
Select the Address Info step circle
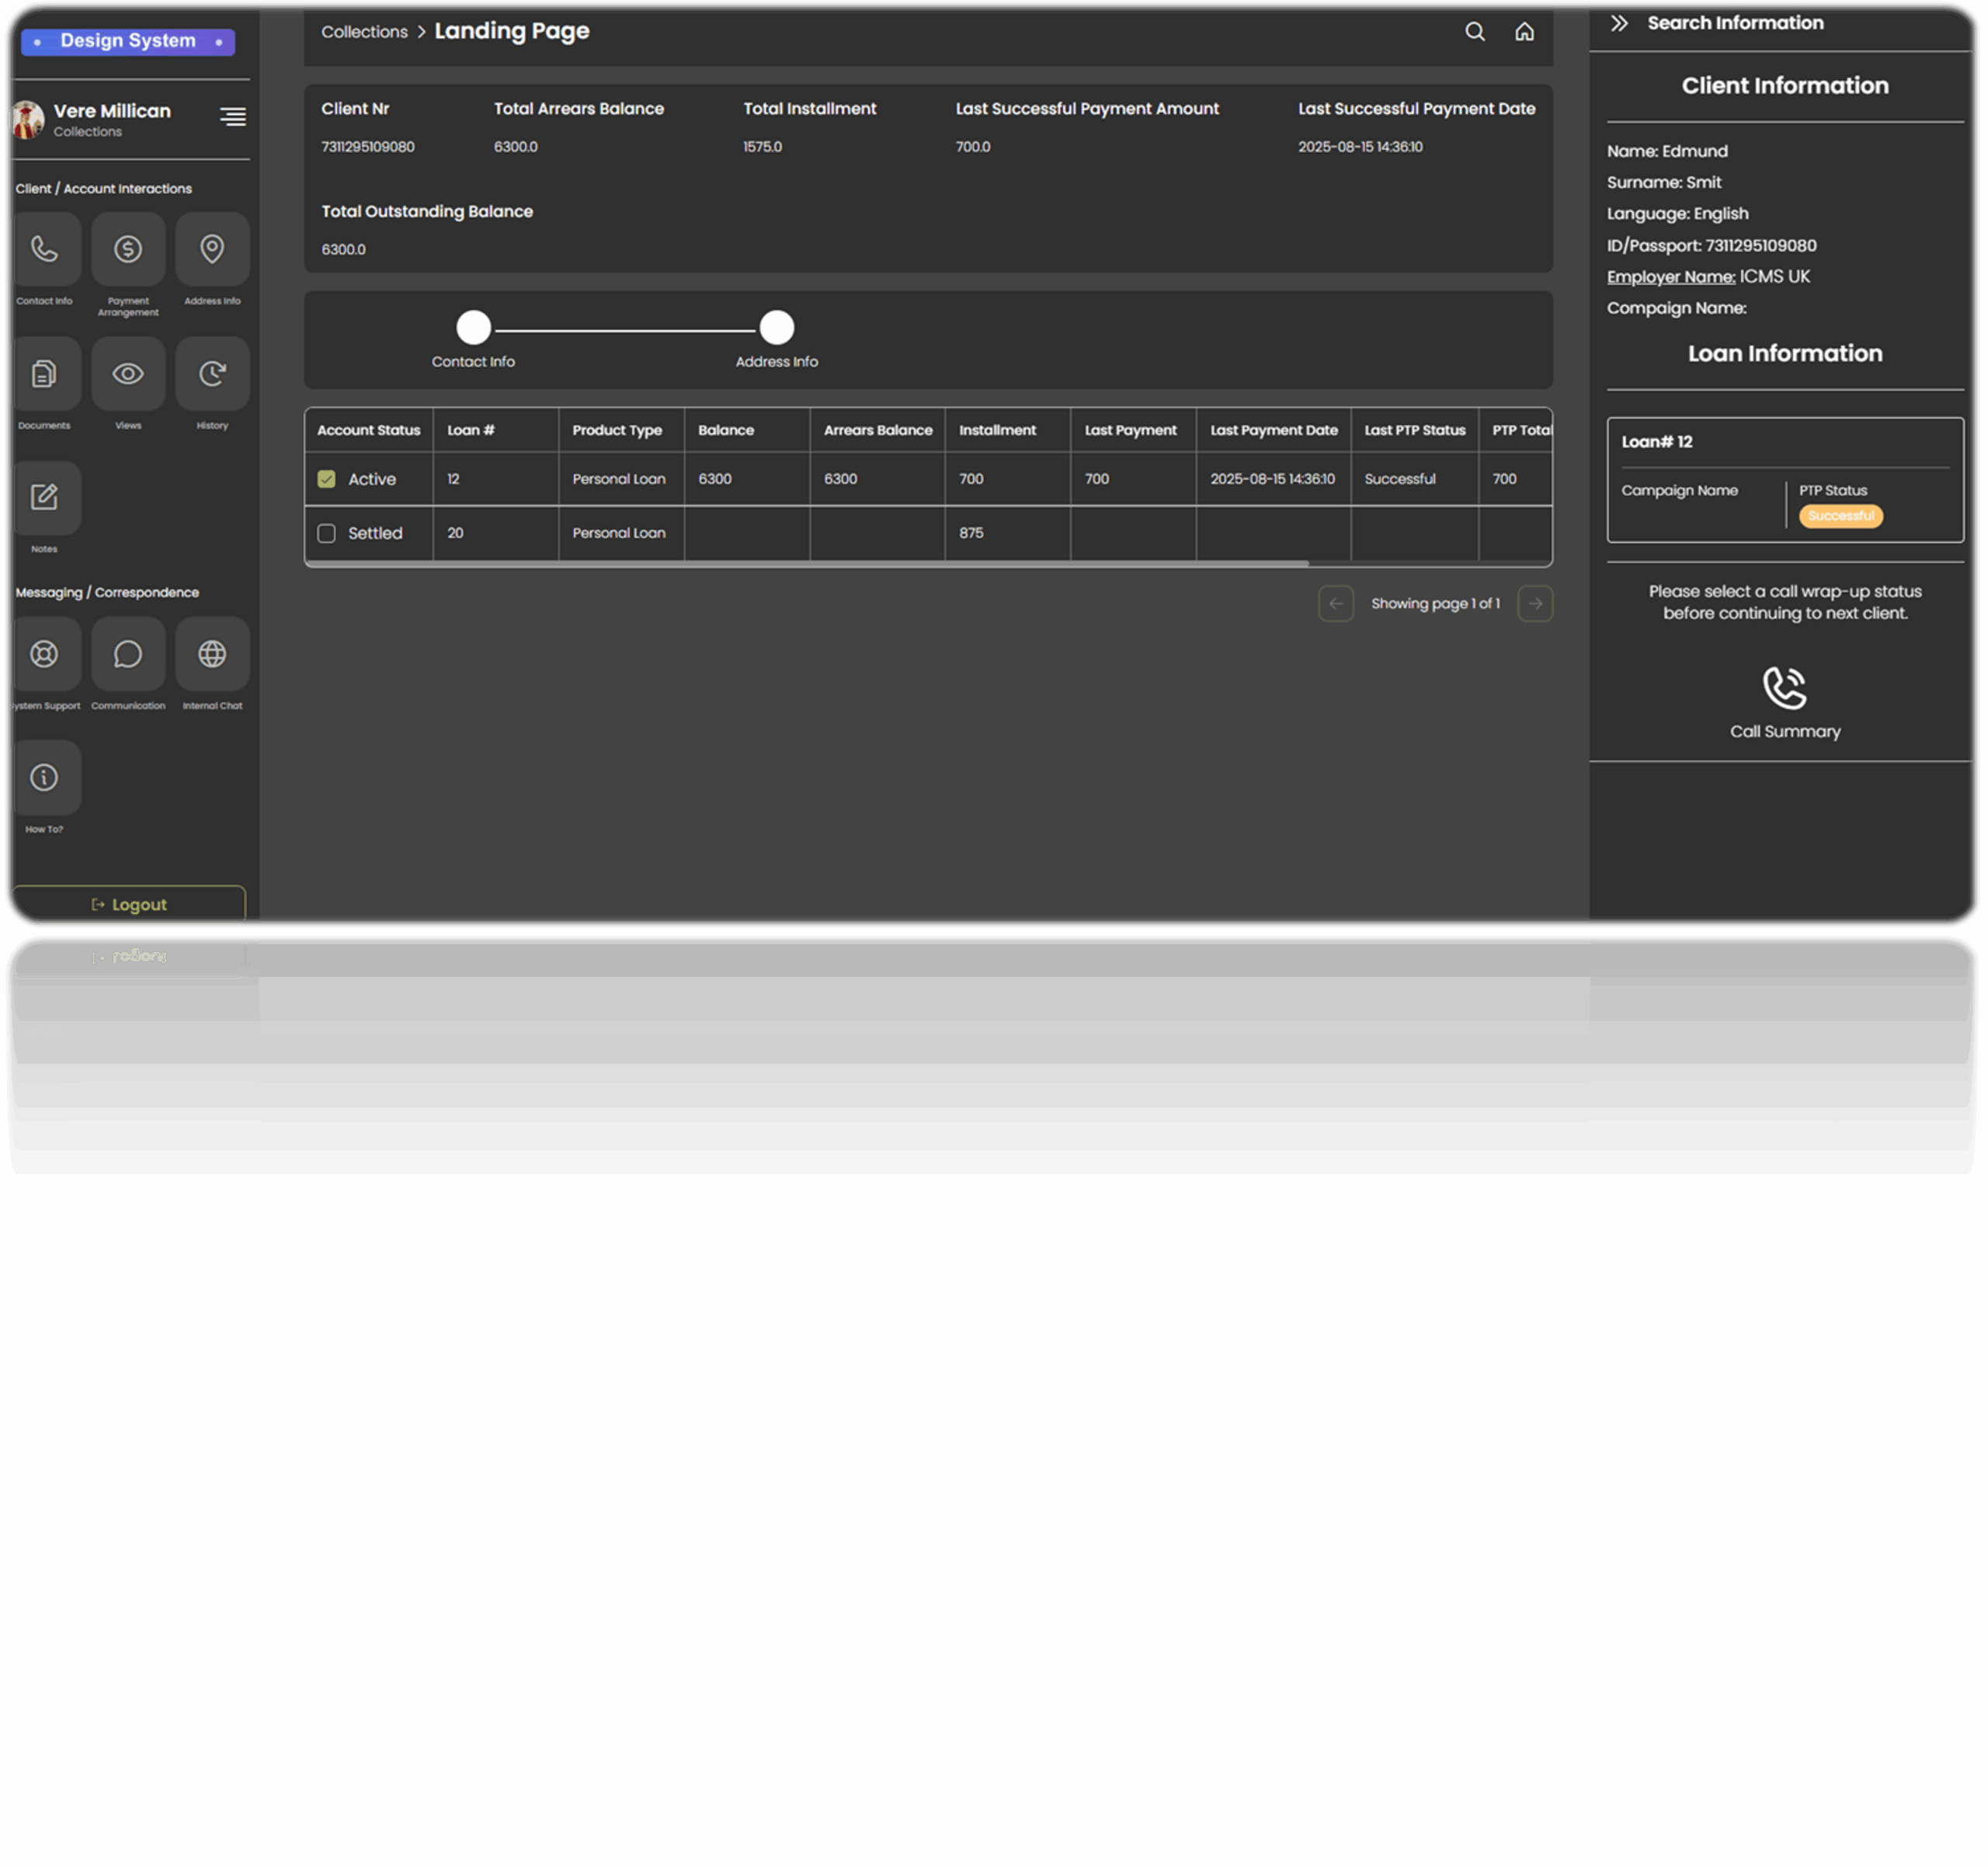pyautogui.click(x=777, y=328)
